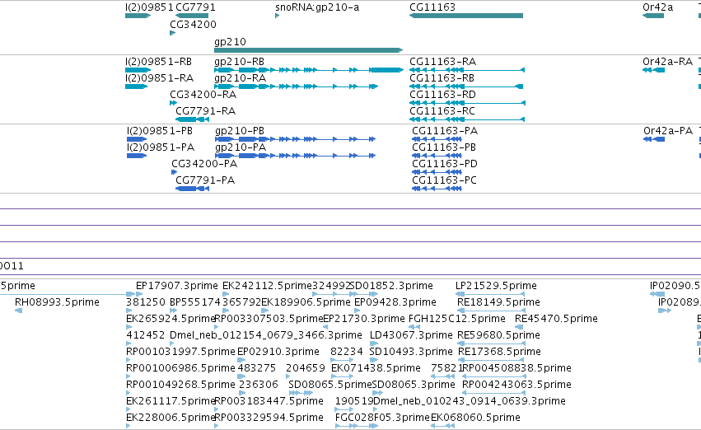The height and width of the screenshot is (430, 701).
Task: Select the EK068060.5prime EST label
Action: tap(475, 418)
